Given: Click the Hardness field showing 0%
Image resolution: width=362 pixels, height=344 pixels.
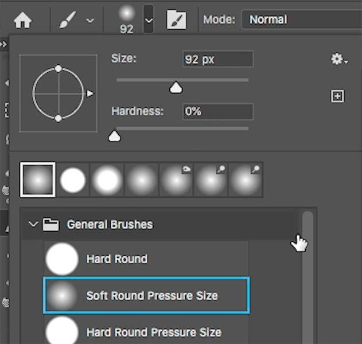Looking at the screenshot, I should pyautogui.click(x=218, y=111).
